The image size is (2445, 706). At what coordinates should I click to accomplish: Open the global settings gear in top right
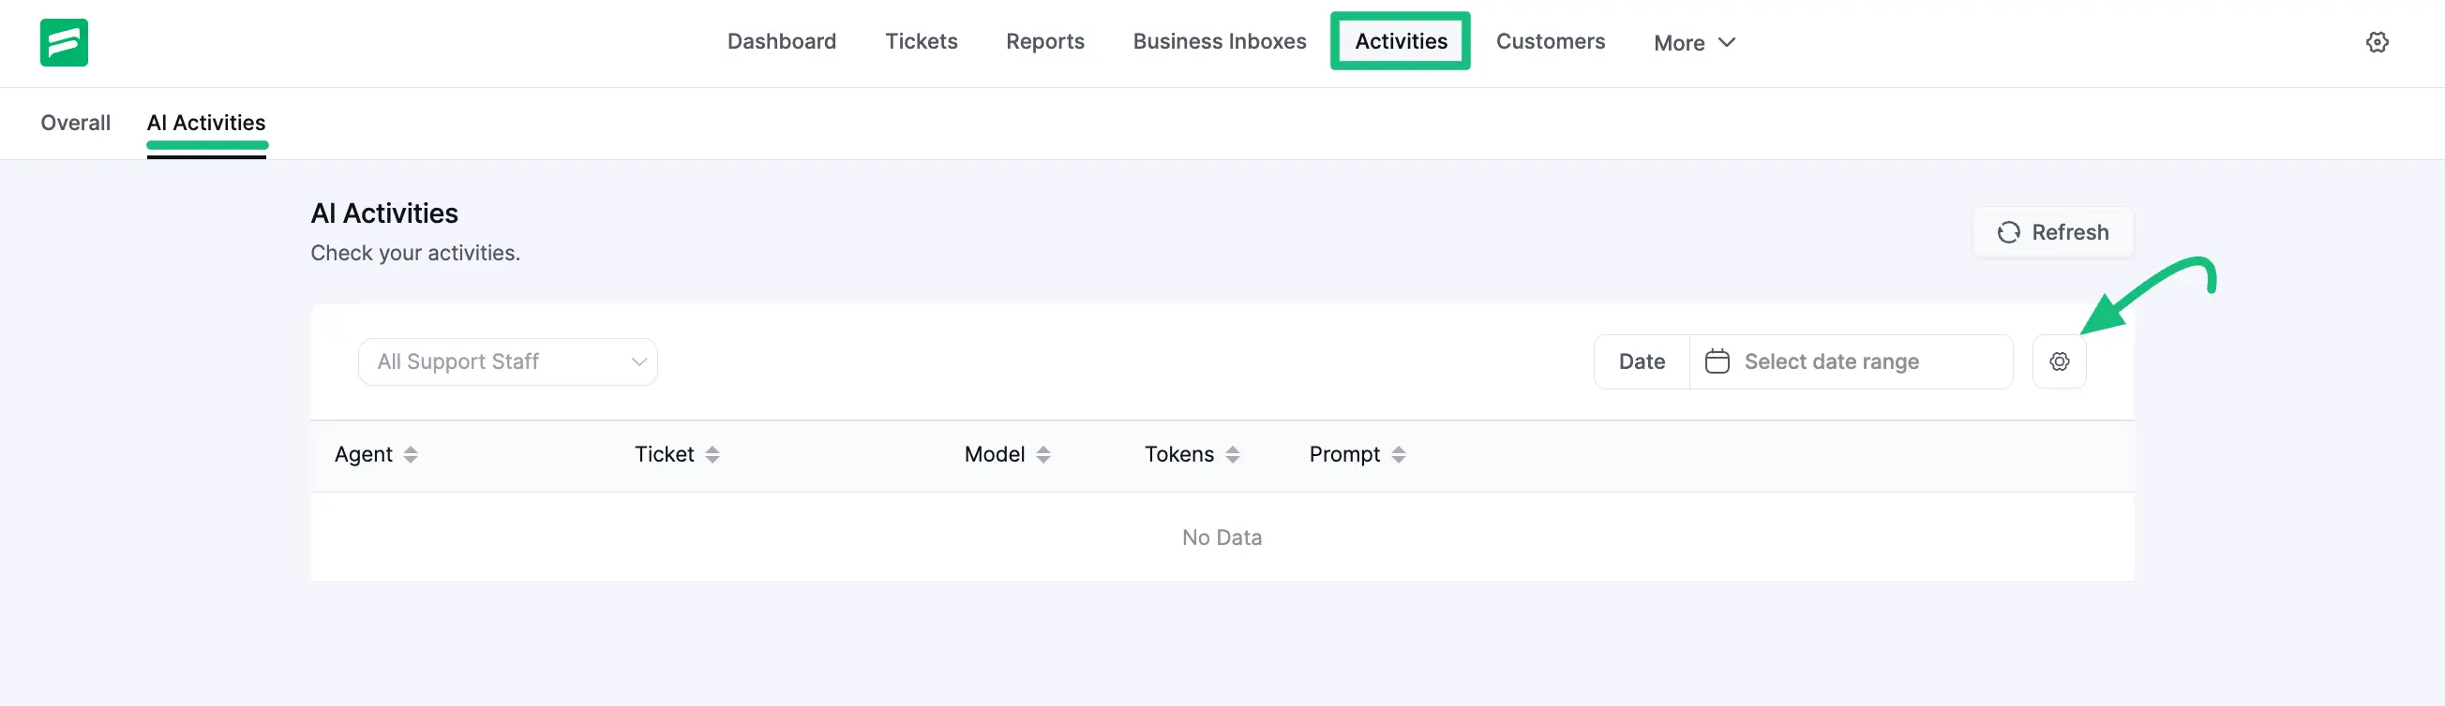click(2378, 42)
